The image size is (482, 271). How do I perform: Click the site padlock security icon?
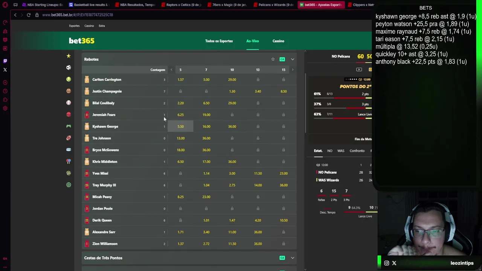[37, 15]
